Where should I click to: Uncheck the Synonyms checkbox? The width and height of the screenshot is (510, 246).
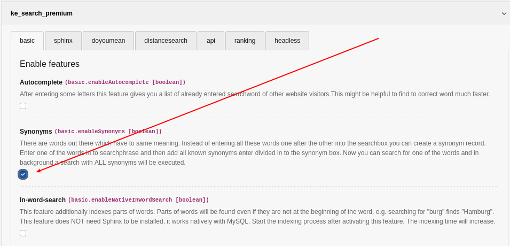23,174
